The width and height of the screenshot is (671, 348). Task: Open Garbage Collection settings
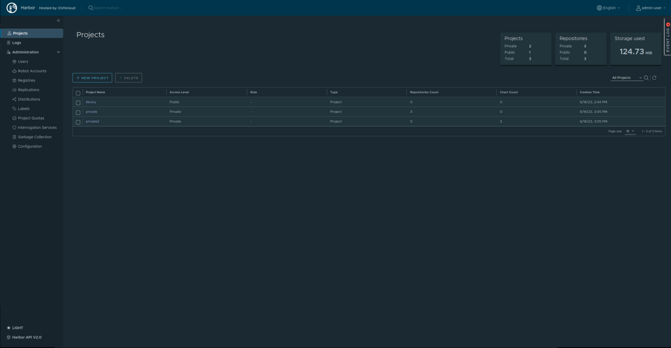tap(35, 137)
